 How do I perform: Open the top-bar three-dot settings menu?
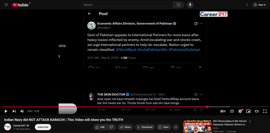point(247,5)
